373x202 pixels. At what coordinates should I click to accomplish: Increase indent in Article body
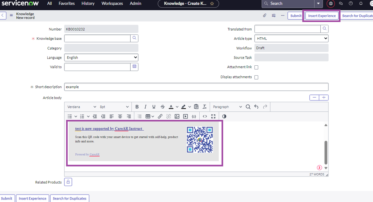pos(103,116)
